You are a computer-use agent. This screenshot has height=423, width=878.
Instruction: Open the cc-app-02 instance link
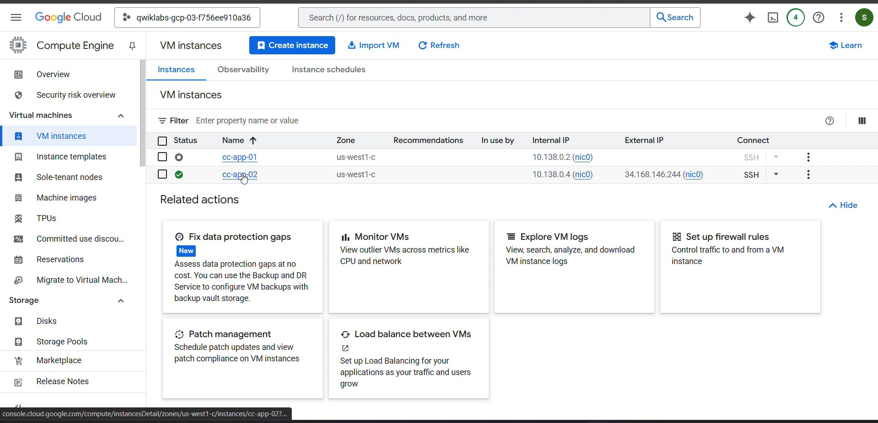pyautogui.click(x=240, y=174)
